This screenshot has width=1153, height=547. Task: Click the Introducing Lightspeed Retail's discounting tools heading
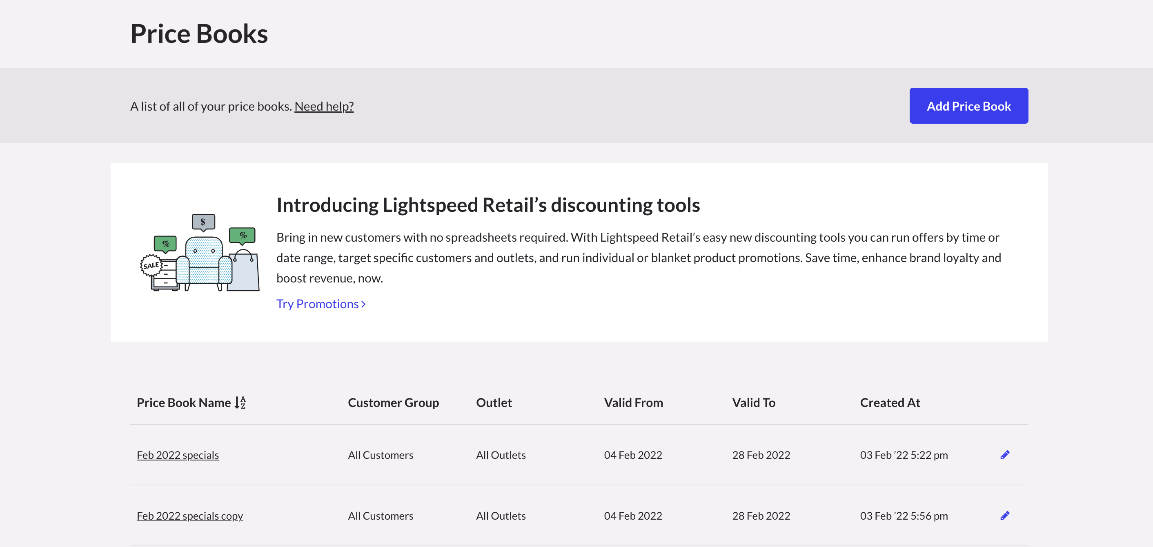pos(488,205)
